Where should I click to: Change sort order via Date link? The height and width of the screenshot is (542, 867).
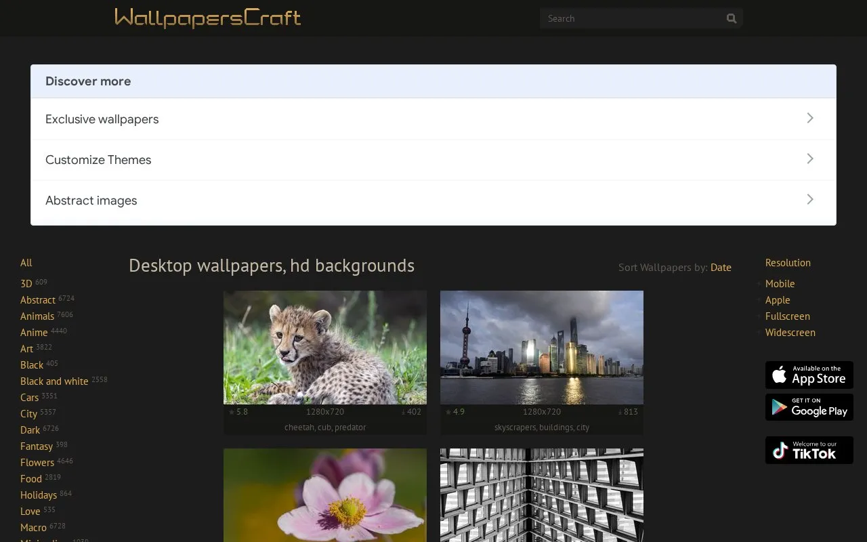[x=721, y=268]
